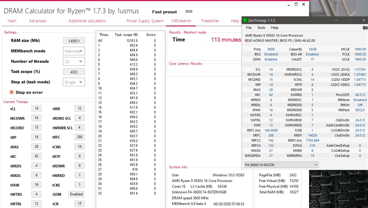This screenshot has width=368, height=208.
Task: Click the ZenTimings green Z app icon
Action: point(245,21)
